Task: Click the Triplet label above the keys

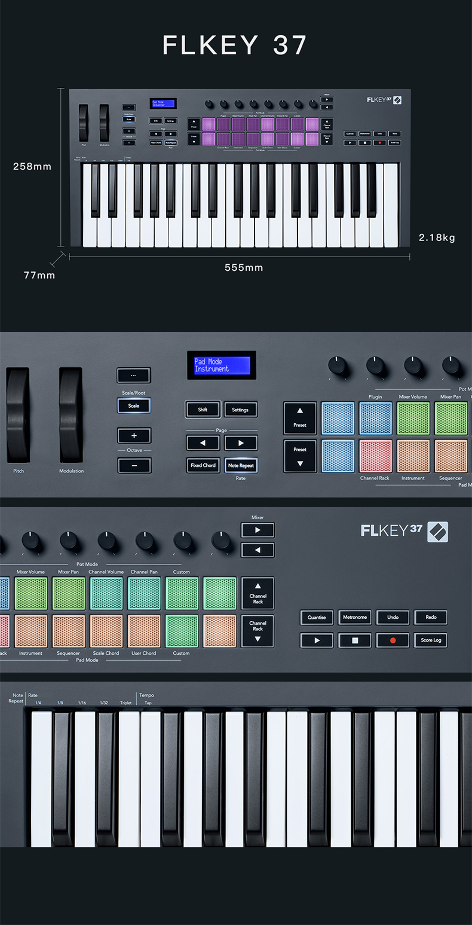Action: [125, 703]
